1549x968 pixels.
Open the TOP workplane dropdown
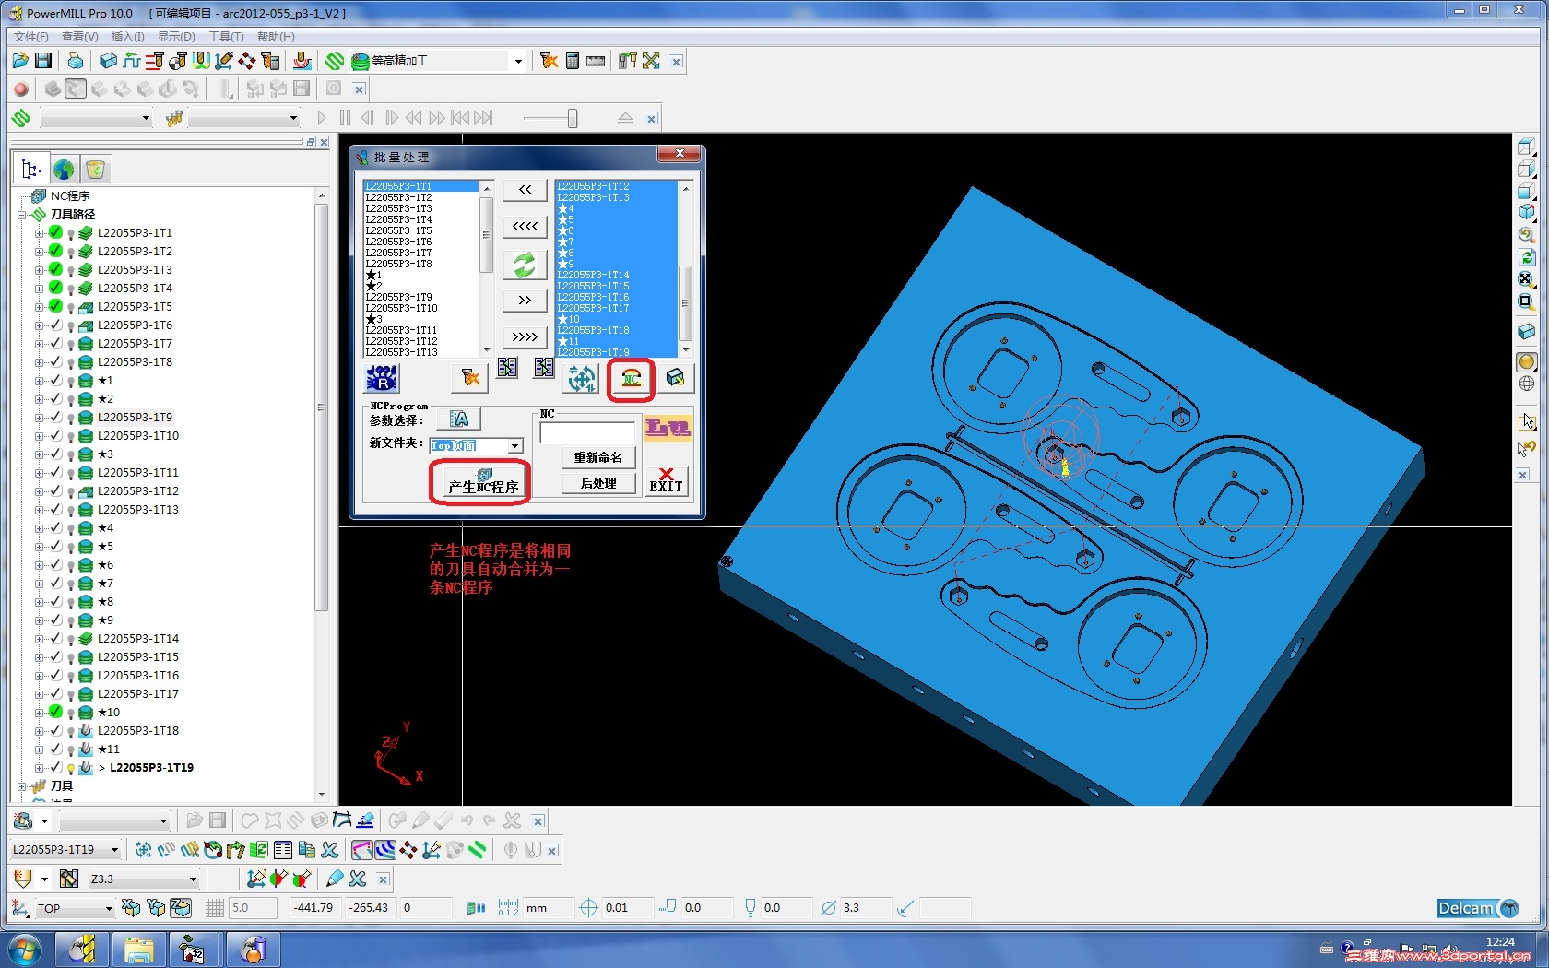(109, 908)
